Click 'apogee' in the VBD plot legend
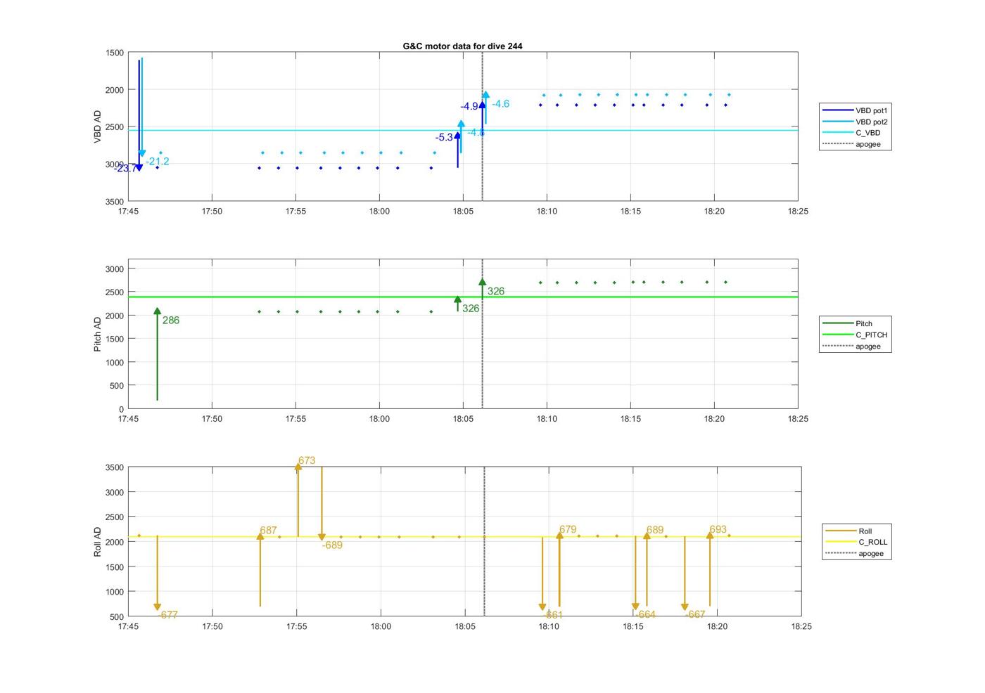The width and height of the screenshot is (985, 693). pyautogui.click(x=868, y=144)
